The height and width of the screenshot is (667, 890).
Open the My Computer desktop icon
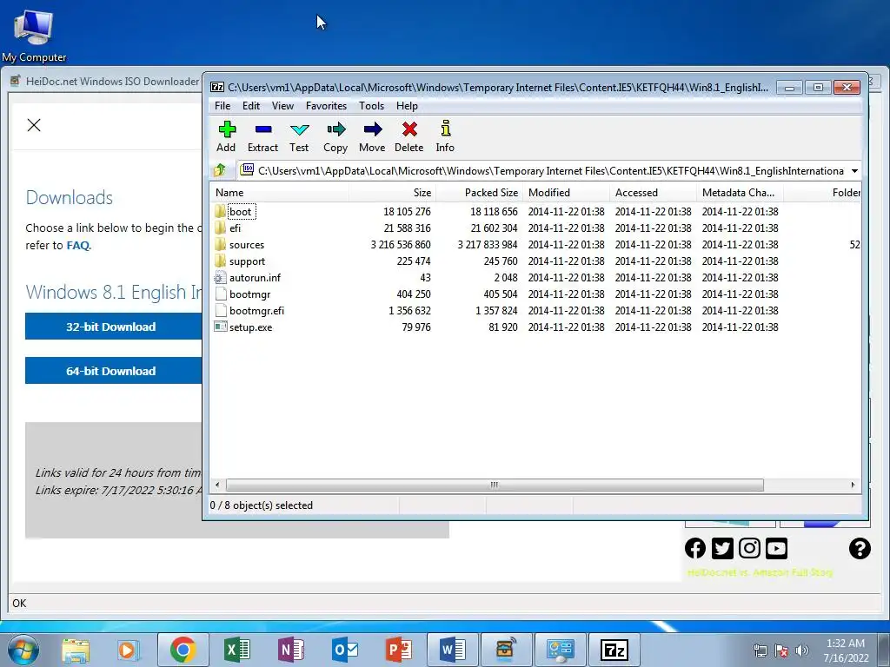pos(34,35)
